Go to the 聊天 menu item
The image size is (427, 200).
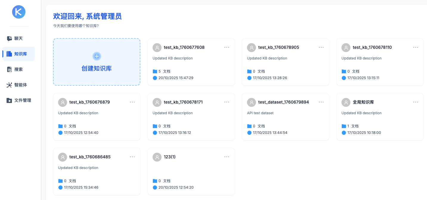[x=18, y=38]
